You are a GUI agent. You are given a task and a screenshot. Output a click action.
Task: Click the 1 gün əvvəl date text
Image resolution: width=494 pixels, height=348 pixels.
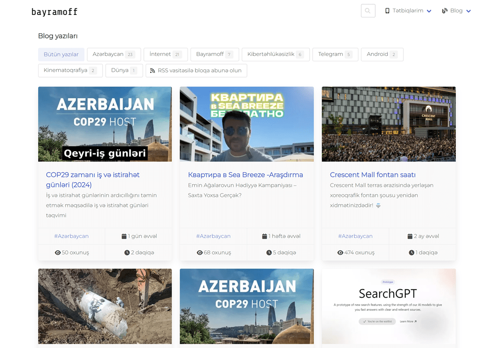click(x=142, y=236)
